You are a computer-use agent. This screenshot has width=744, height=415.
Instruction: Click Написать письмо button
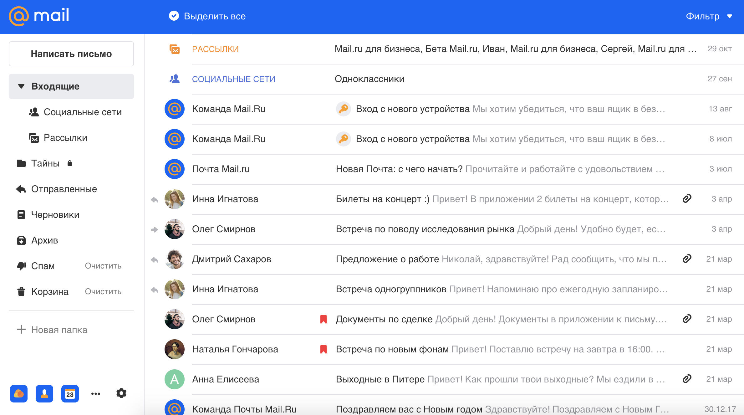[71, 54]
